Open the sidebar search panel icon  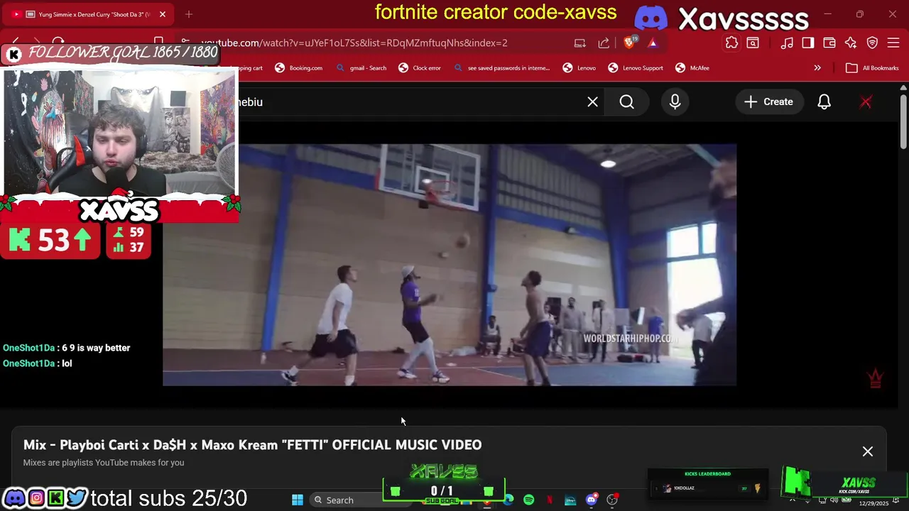[x=753, y=43]
